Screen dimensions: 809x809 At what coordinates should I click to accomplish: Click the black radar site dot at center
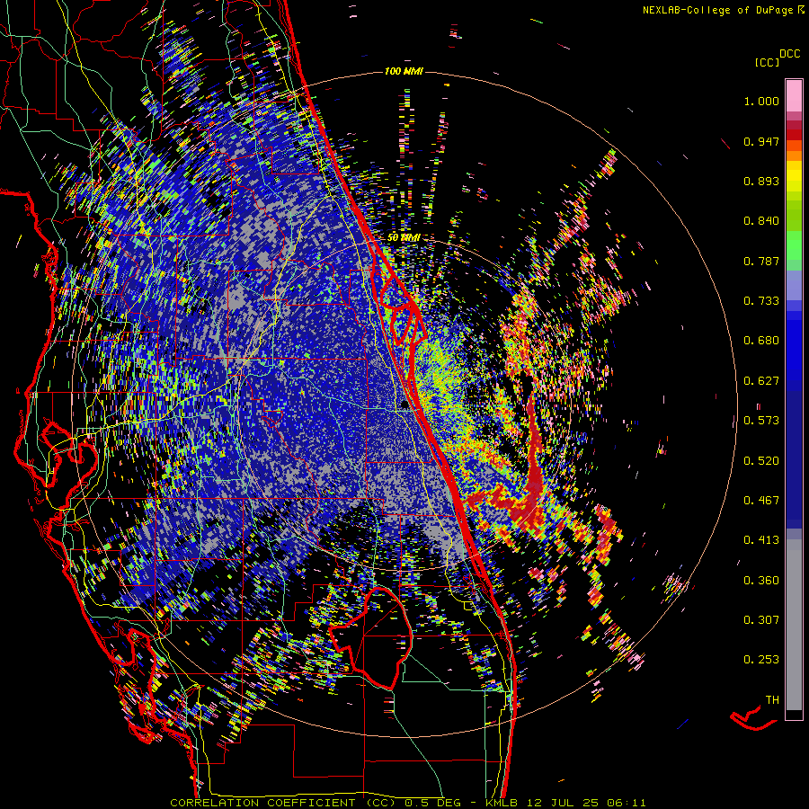(x=405, y=404)
